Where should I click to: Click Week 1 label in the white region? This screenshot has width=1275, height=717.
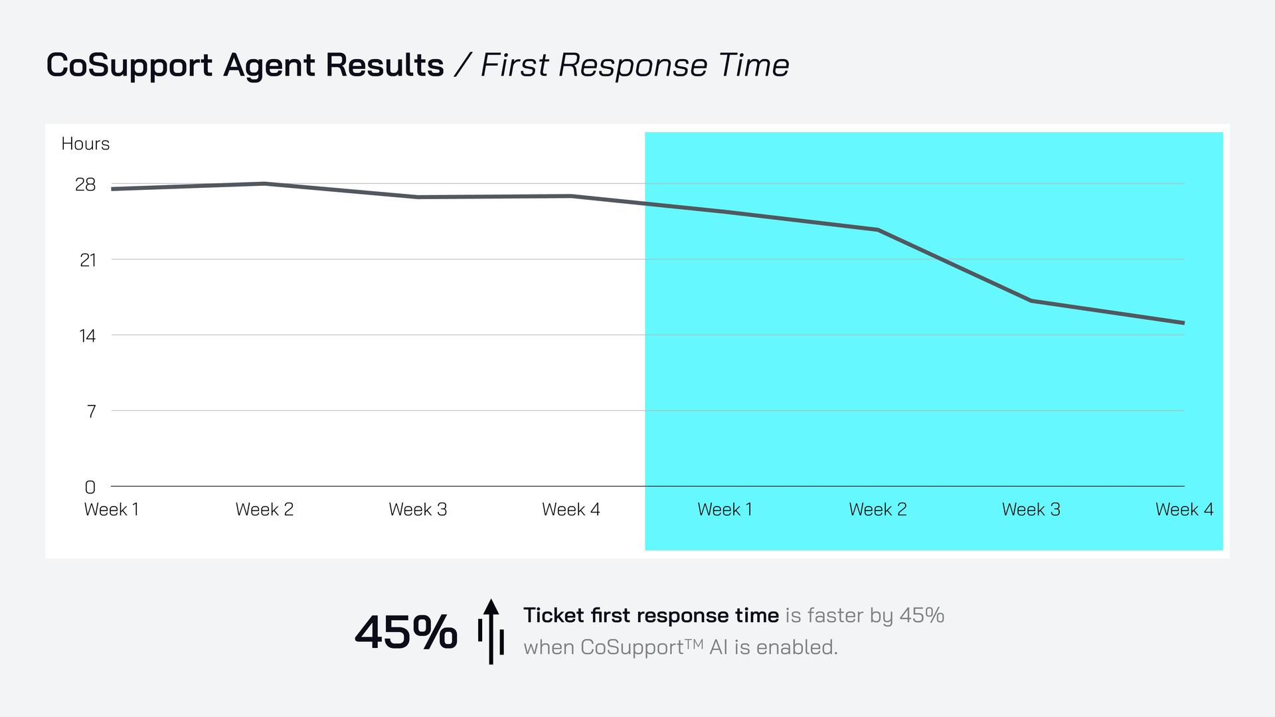tap(112, 510)
